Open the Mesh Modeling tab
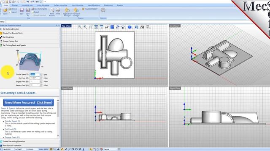The image size is (270, 151). pos(94,5)
